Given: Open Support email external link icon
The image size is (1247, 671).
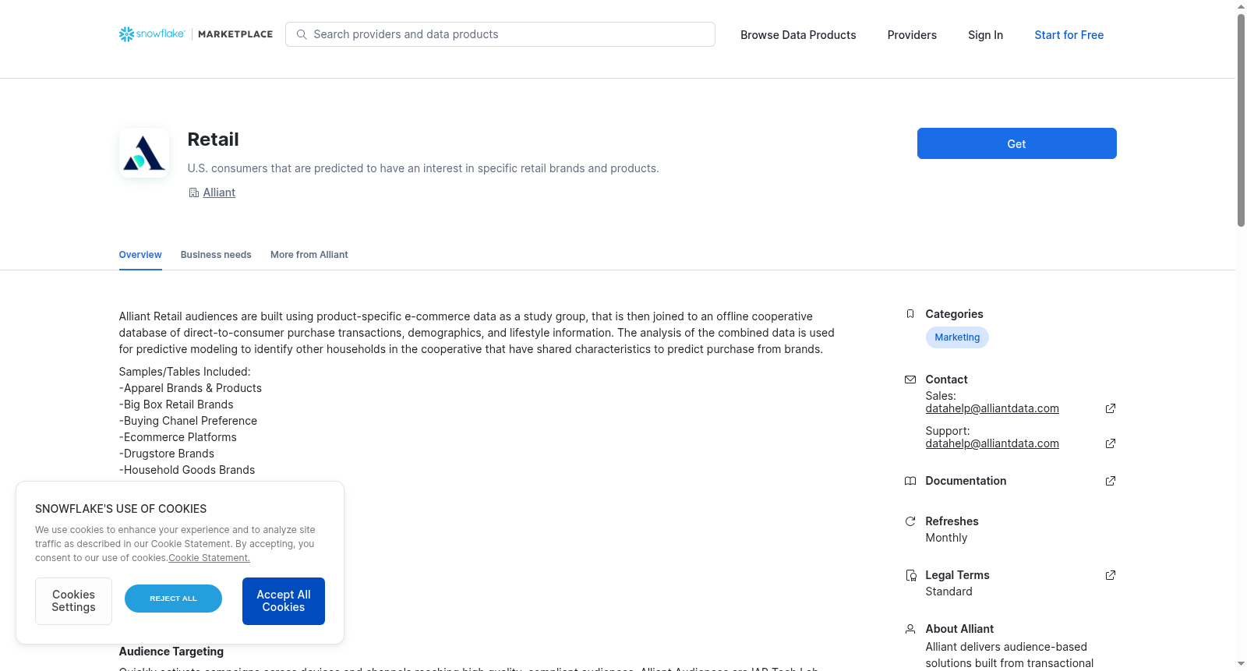Looking at the screenshot, I should click(x=1111, y=443).
